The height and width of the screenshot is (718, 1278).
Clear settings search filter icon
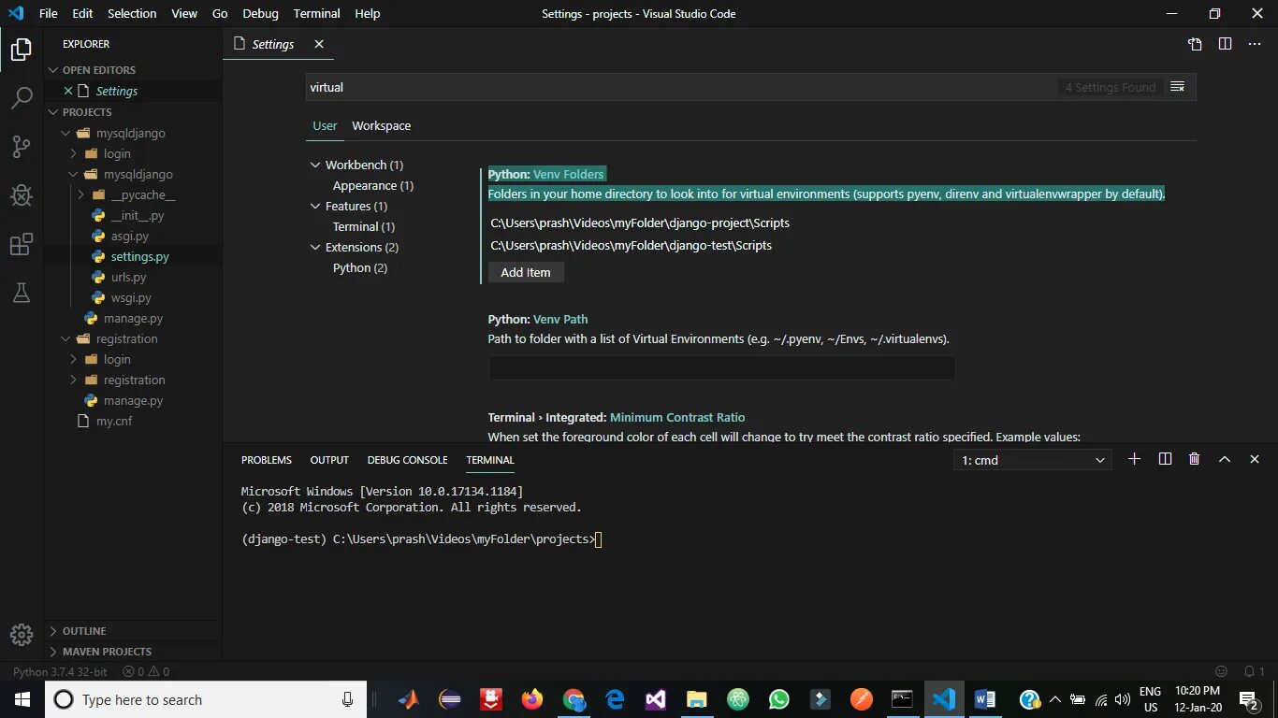[1178, 87]
